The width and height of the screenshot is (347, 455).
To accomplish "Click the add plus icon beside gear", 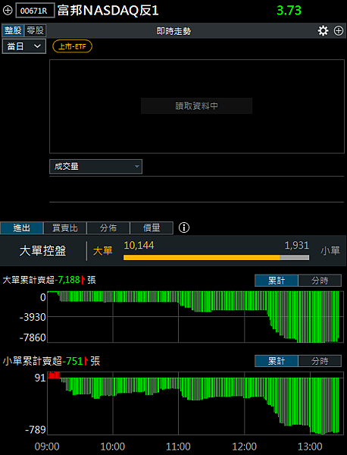I will point(339,31).
